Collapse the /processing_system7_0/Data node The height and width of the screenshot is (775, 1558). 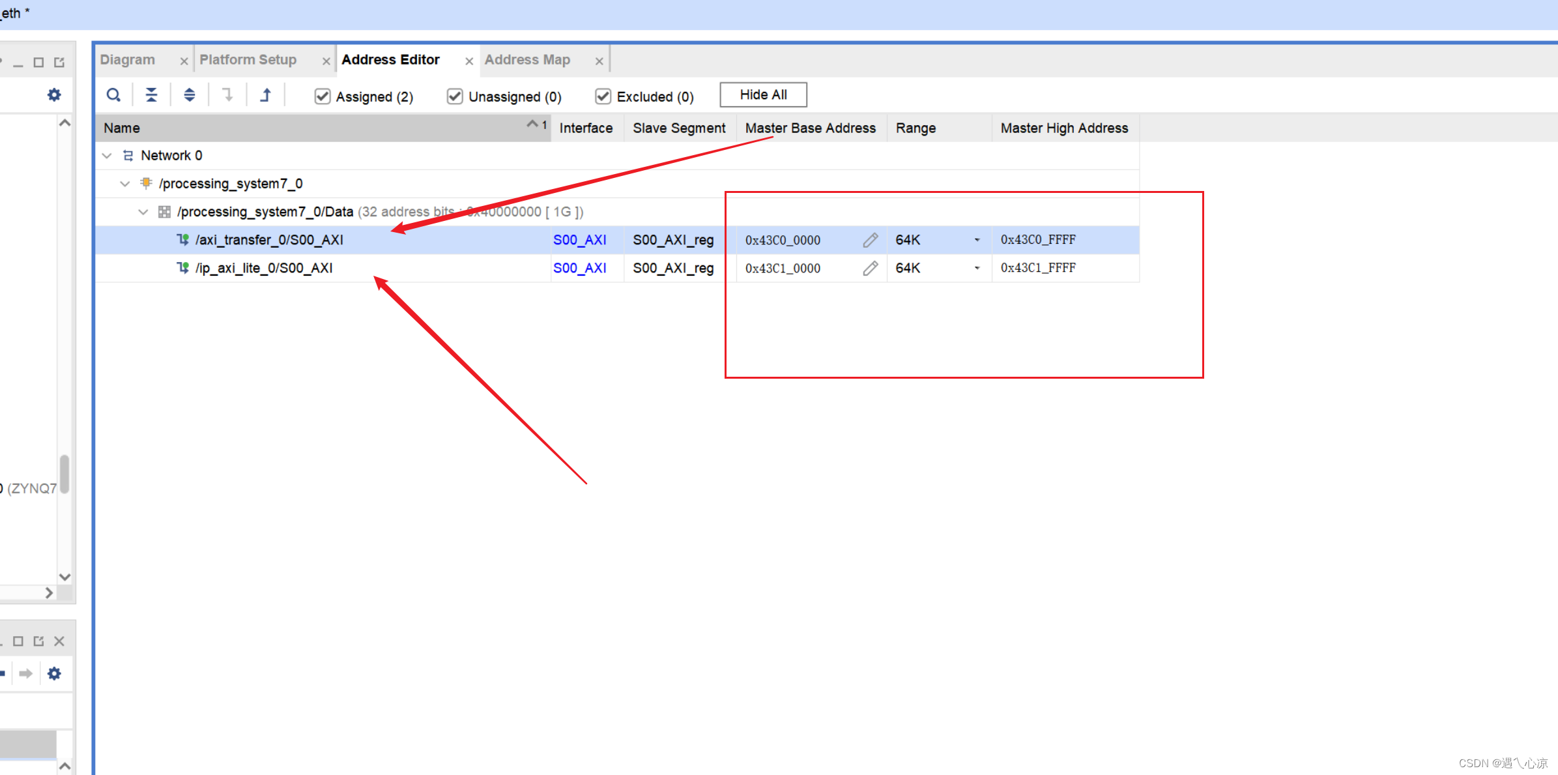pyautogui.click(x=143, y=212)
